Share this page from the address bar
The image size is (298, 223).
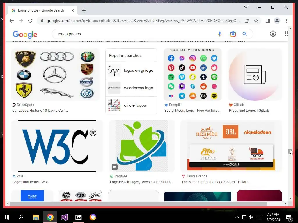click(247, 21)
